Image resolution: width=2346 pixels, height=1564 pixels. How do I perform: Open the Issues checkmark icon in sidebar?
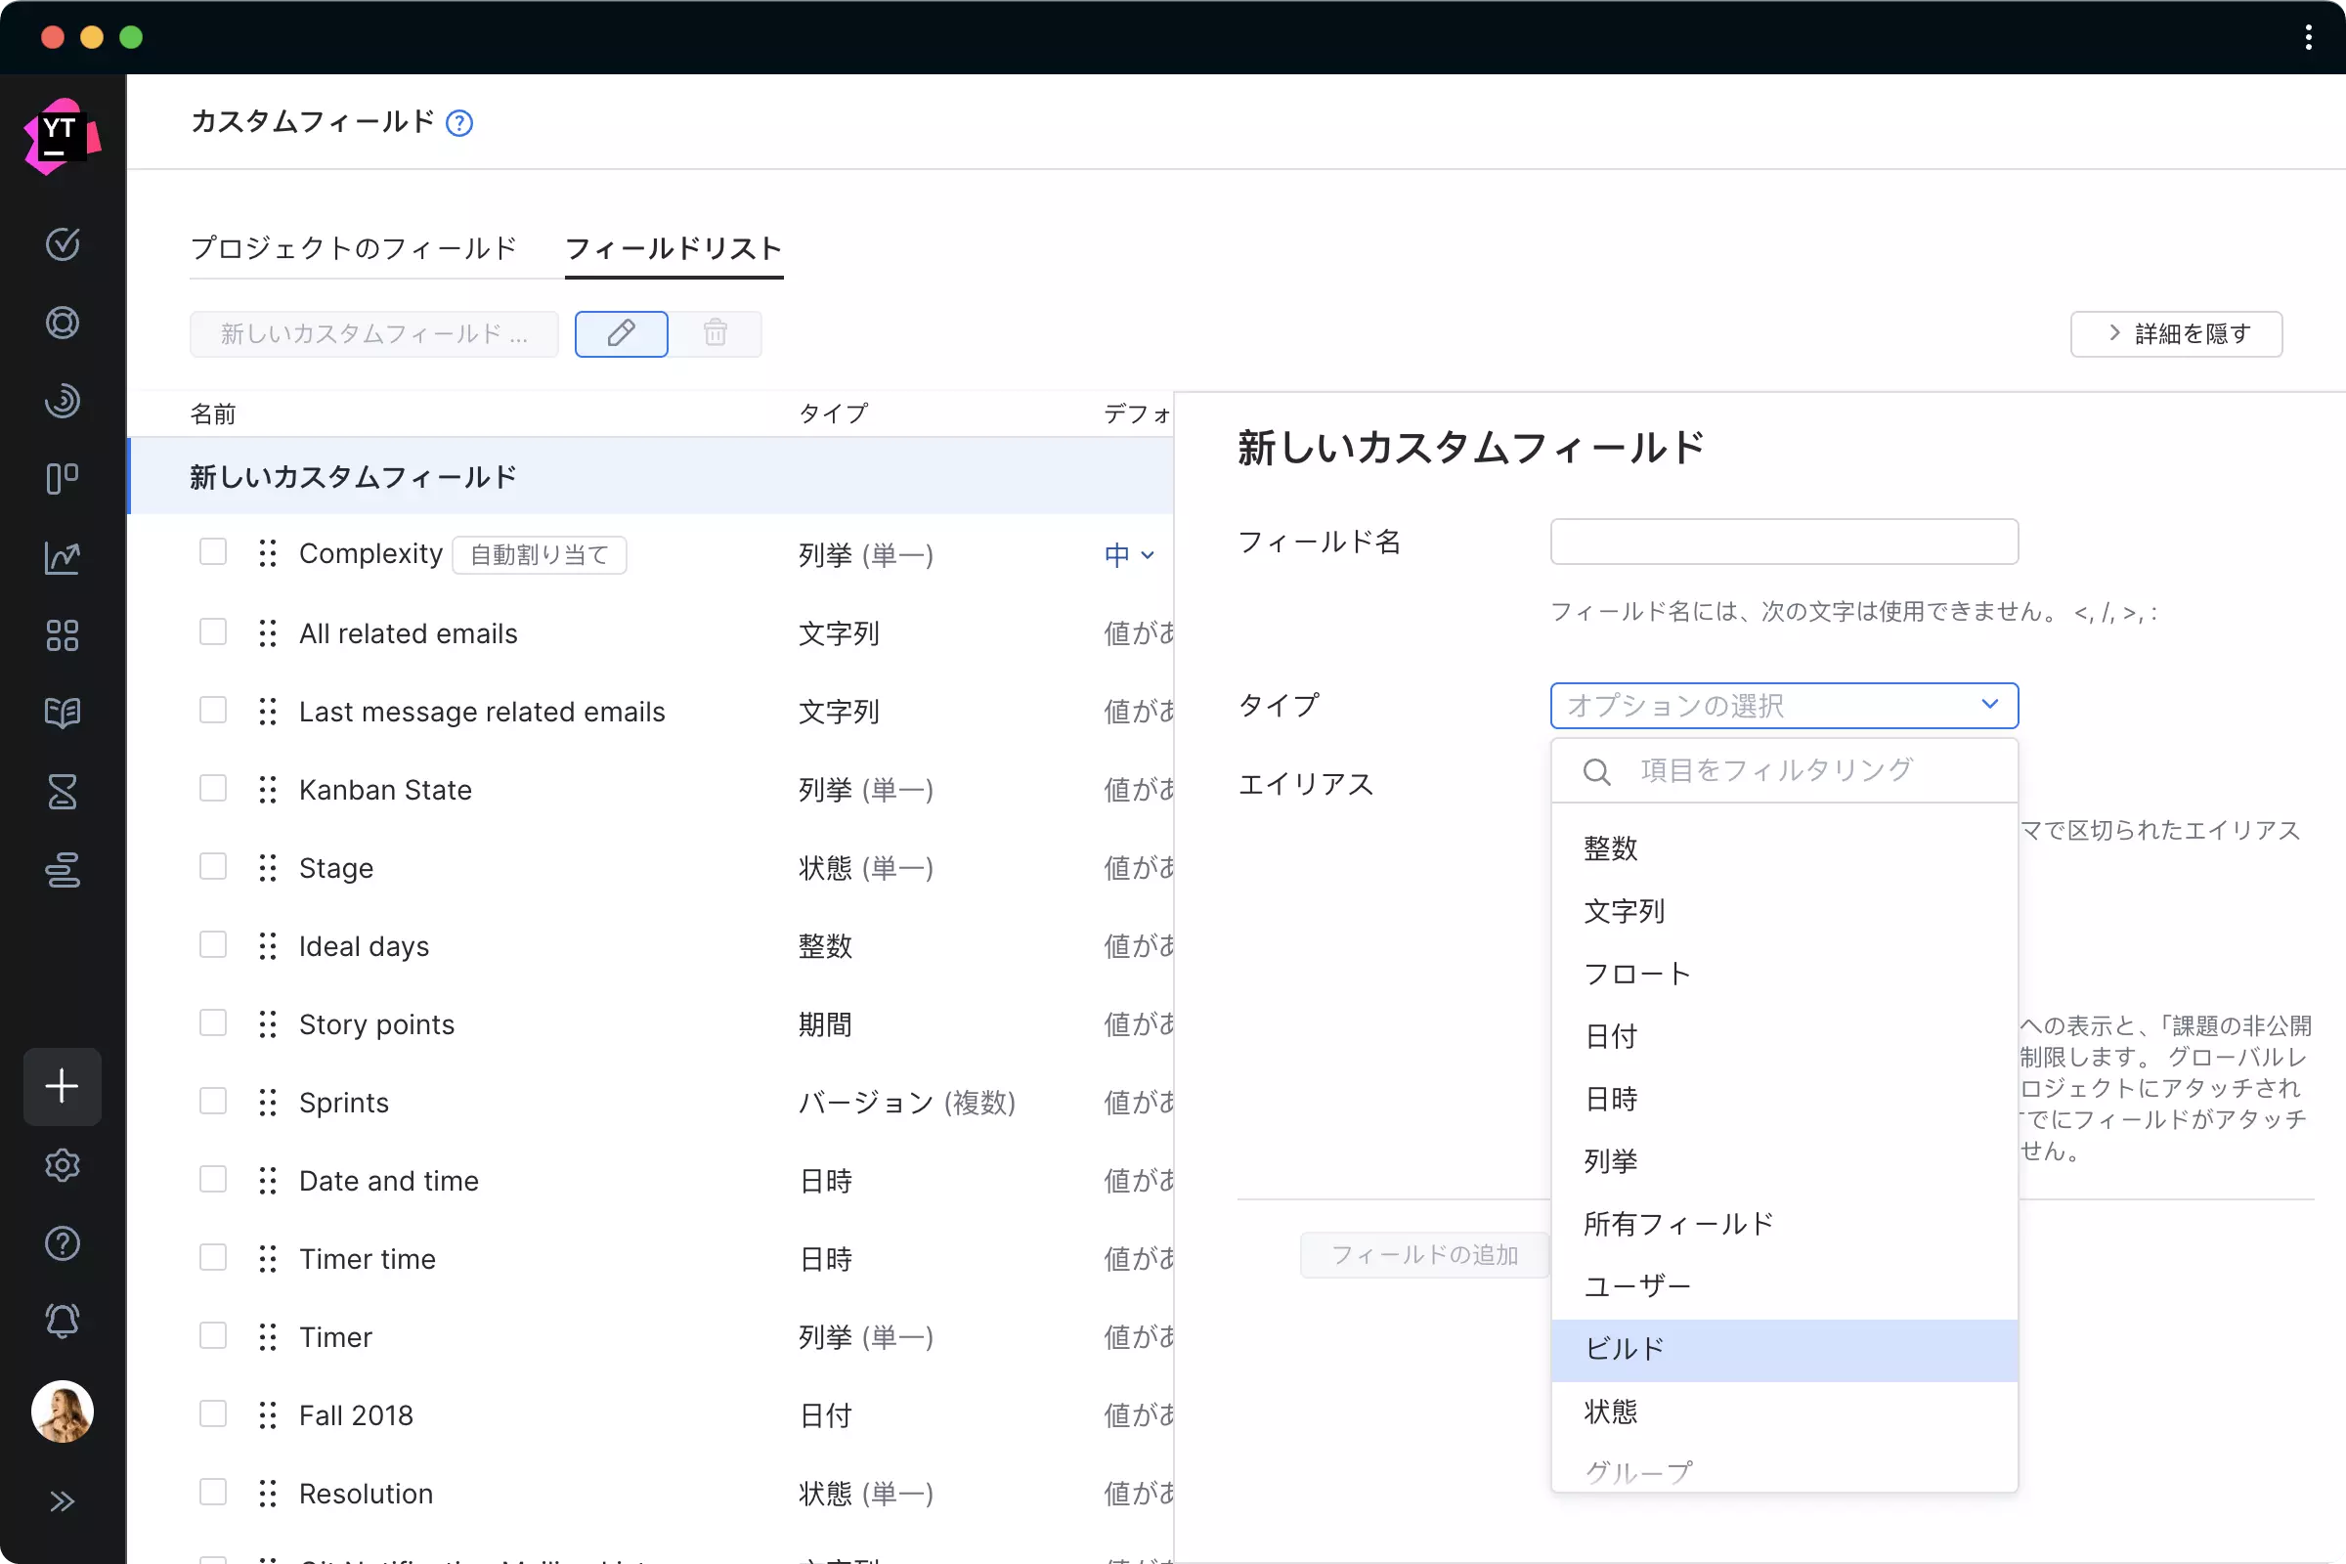point(62,244)
